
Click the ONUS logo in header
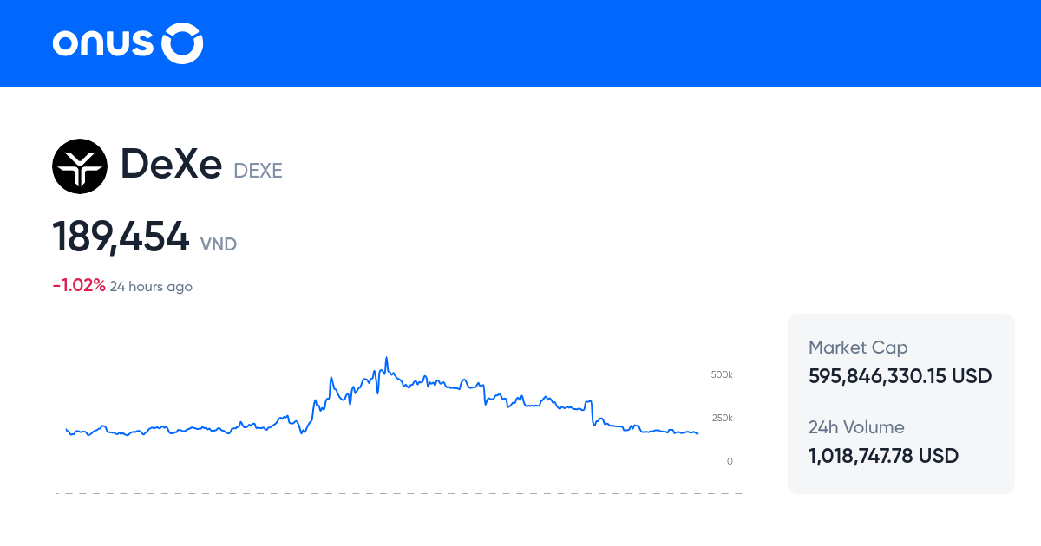pyautogui.click(x=128, y=43)
